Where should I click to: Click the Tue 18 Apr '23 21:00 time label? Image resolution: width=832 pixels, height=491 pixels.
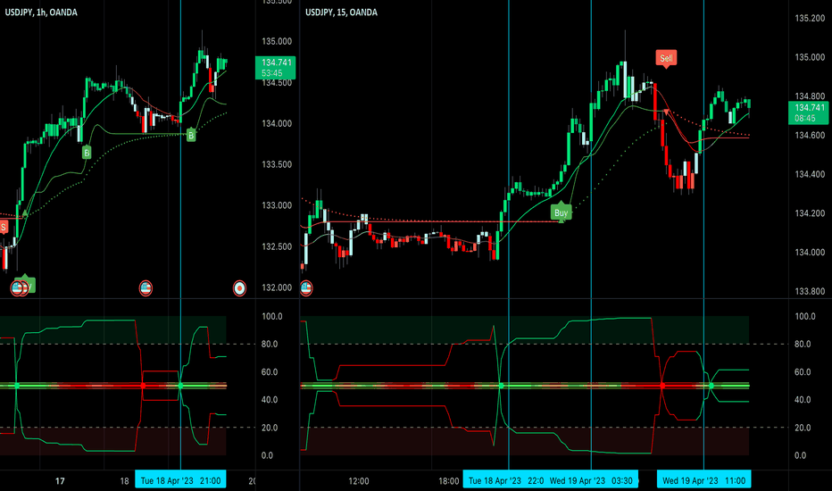pos(180,481)
